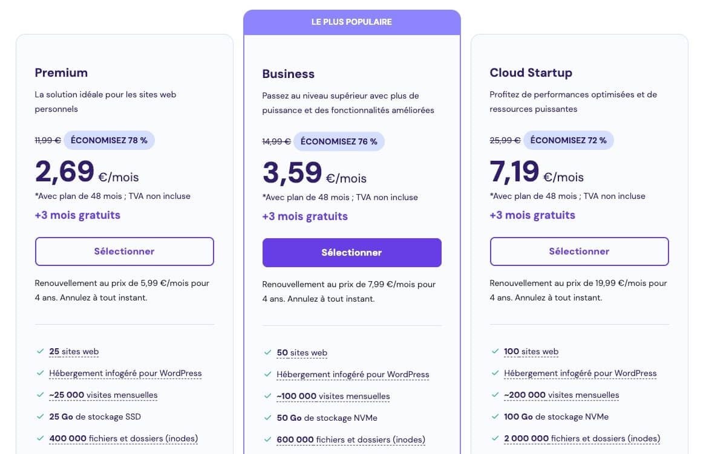Click the checkmark next to "25 sites web"

pos(41,351)
